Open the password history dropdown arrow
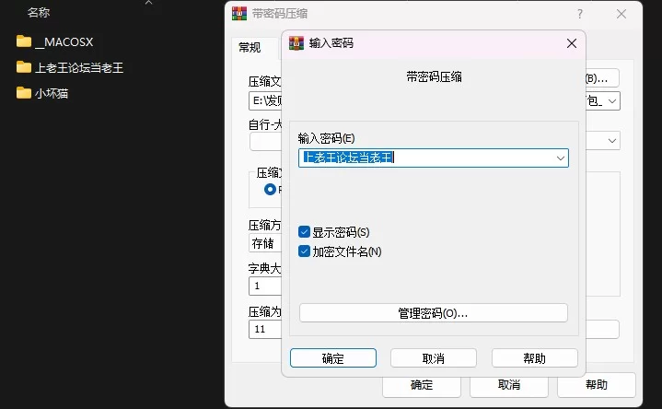Viewport: 662px width, 409px height. point(560,158)
